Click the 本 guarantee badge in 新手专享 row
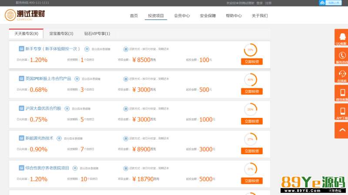The width and height of the screenshot is (348, 195). point(87,49)
